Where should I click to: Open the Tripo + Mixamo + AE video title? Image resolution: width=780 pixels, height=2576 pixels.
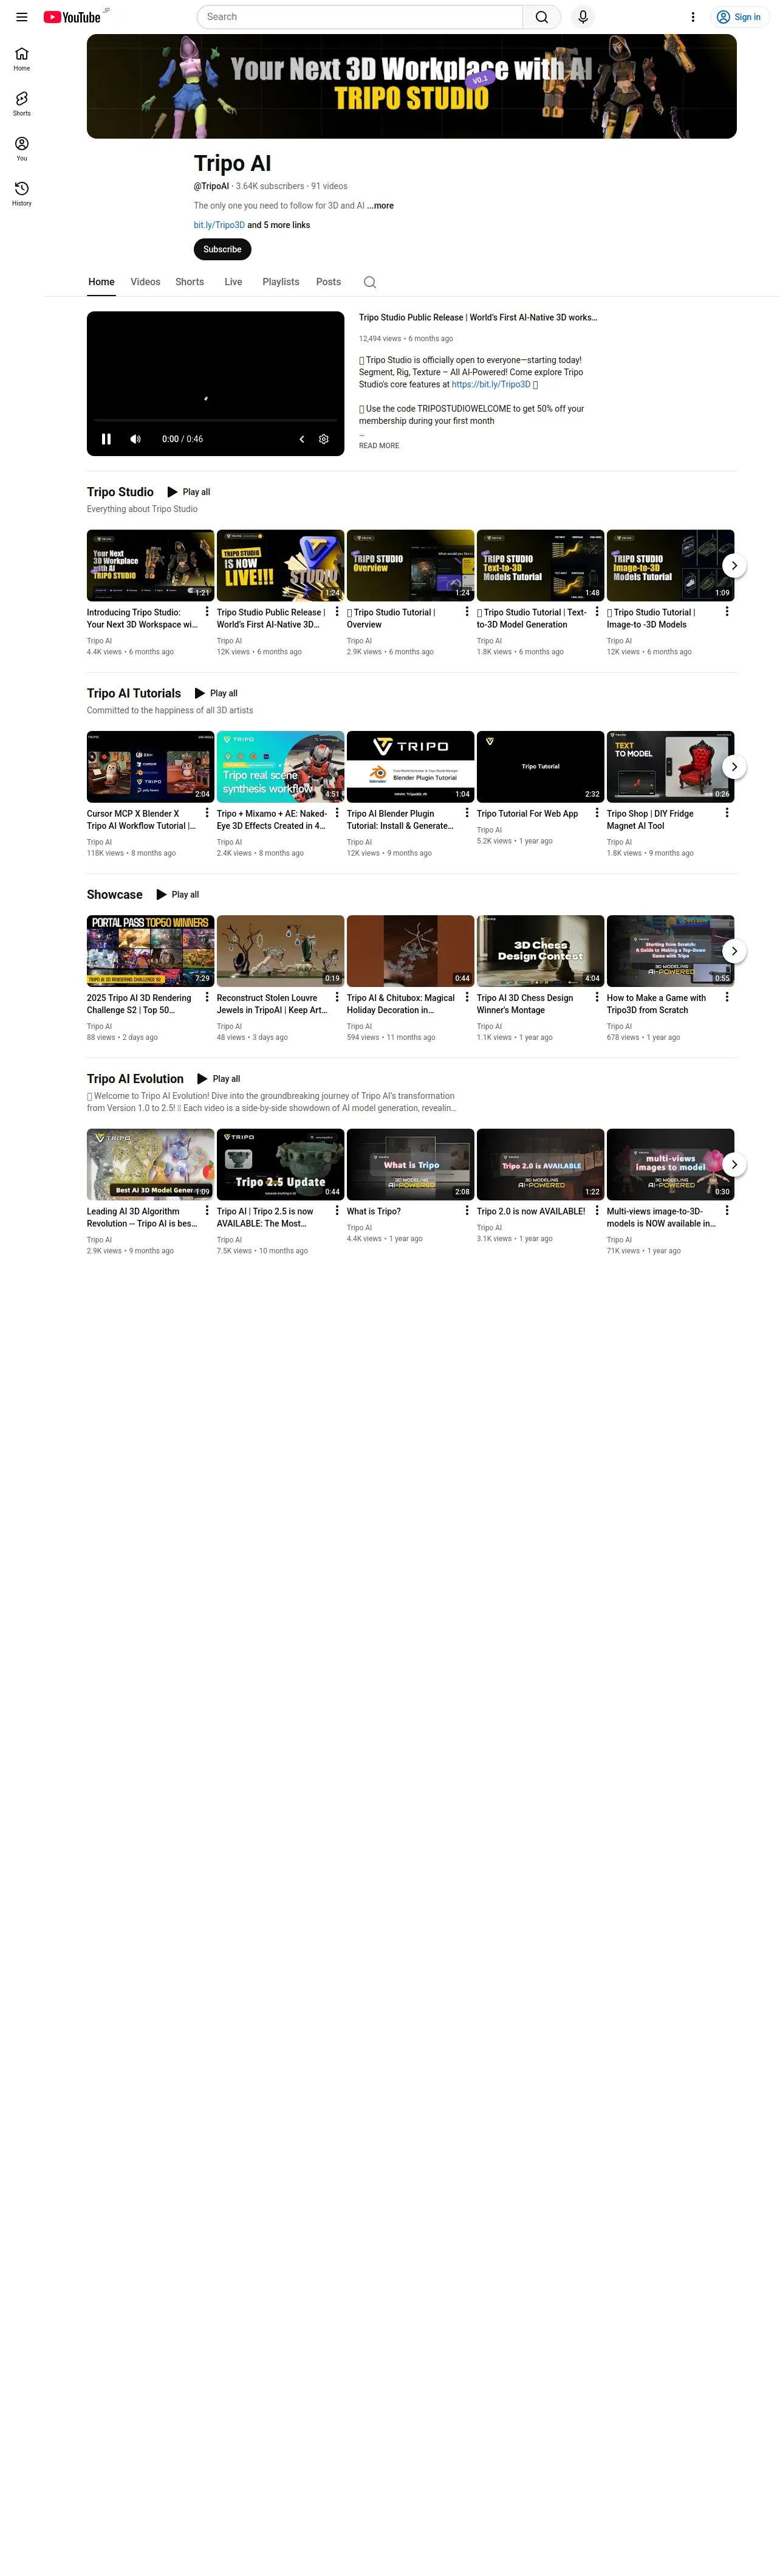[272, 820]
